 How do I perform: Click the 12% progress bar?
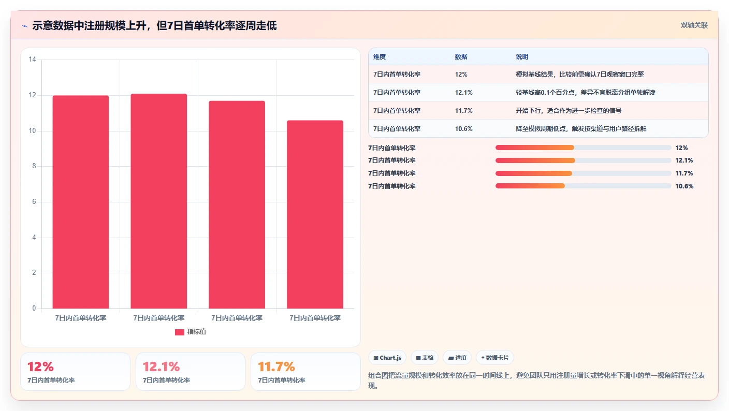584,148
